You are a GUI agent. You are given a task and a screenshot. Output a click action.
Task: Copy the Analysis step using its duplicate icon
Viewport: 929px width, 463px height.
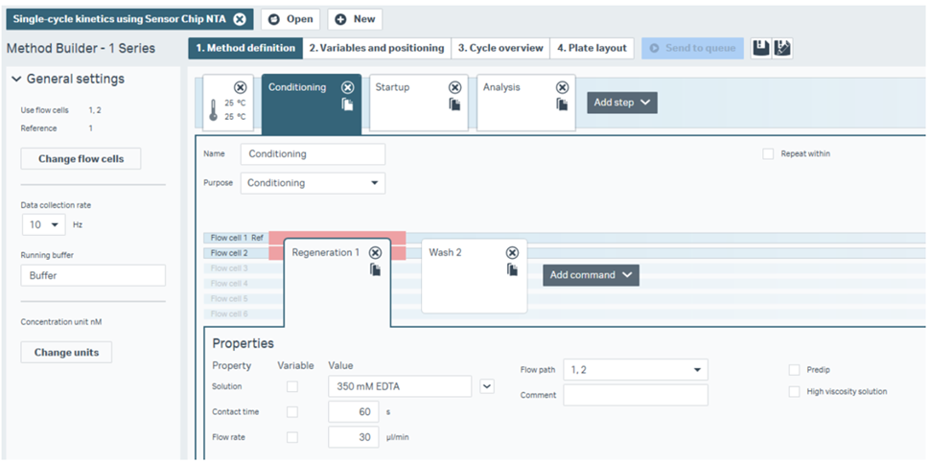(563, 104)
